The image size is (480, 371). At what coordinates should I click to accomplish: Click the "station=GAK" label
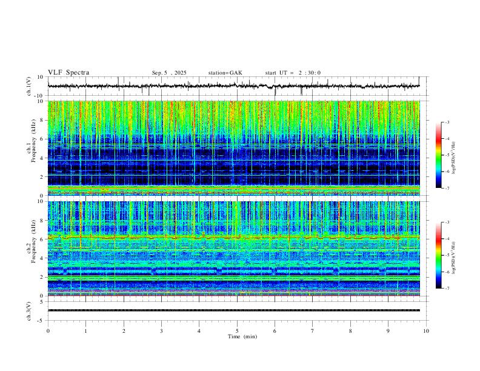[225, 73]
